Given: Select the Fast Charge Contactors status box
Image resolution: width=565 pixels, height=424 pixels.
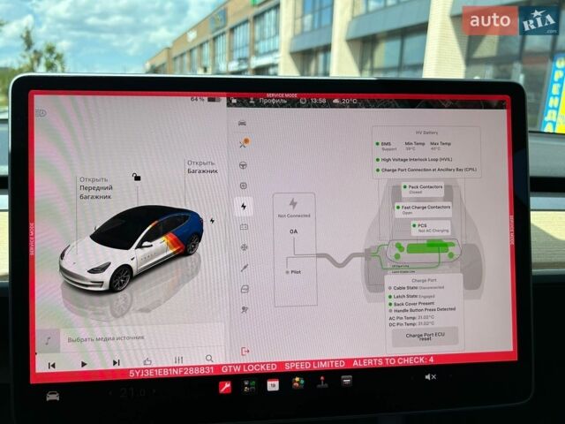Looking at the screenshot, I should click(423, 210).
